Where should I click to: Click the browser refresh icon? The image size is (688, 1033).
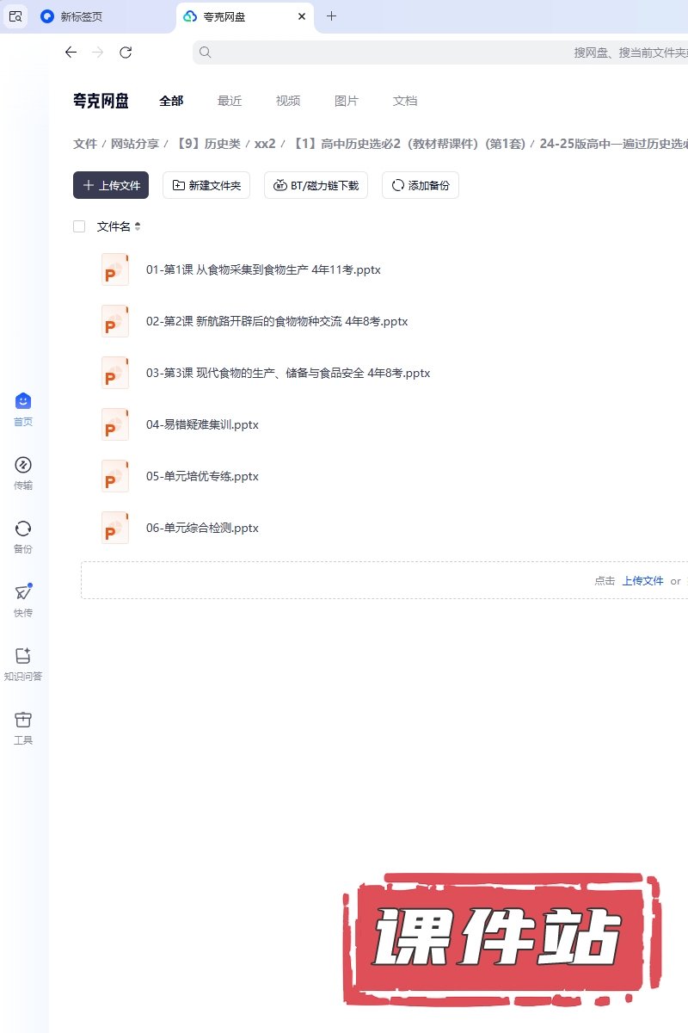click(126, 53)
